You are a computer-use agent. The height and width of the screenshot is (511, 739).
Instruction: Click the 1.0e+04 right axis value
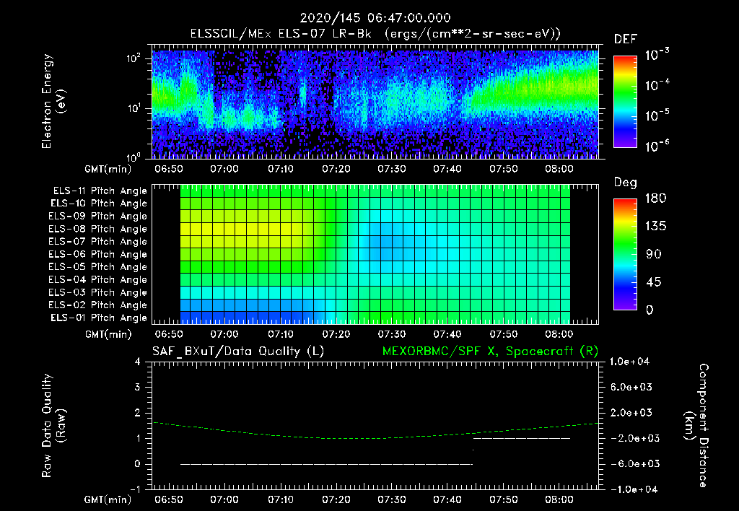coord(629,362)
